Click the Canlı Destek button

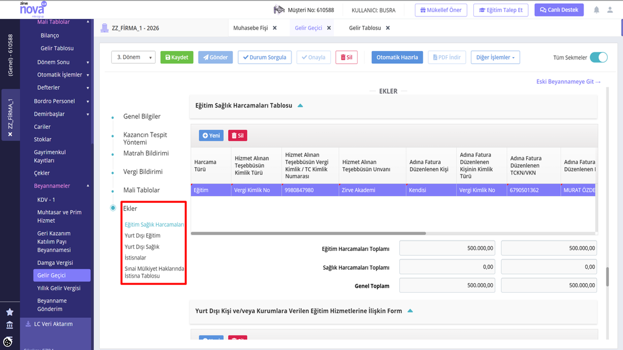click(x=559, y=10)
